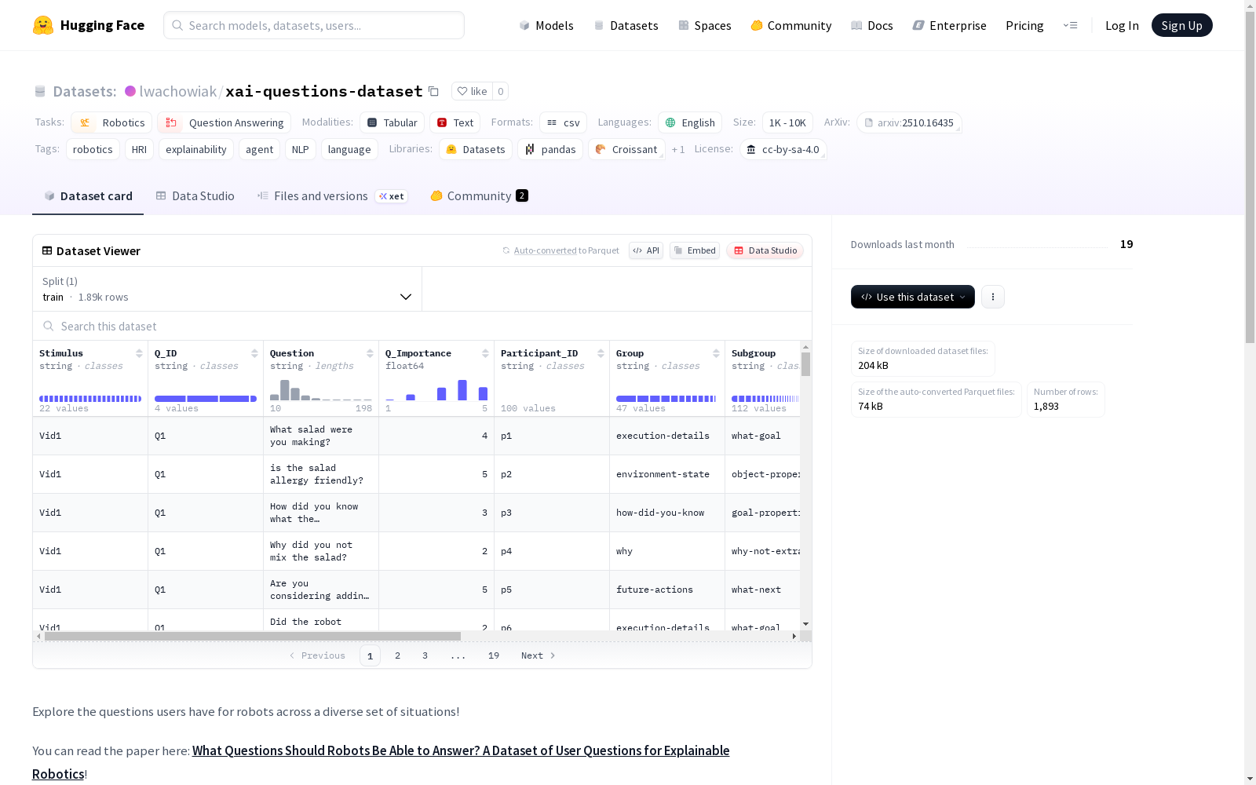Expand the Use this dataset dropdown
The image size is (1256, 785).
tap(912, 297)
